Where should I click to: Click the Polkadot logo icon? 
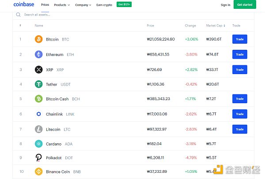39,157
